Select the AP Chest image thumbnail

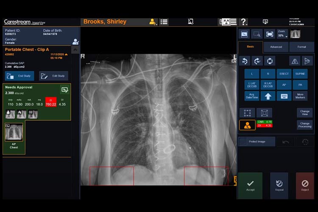pyautogui.click(x=14, y=133)
